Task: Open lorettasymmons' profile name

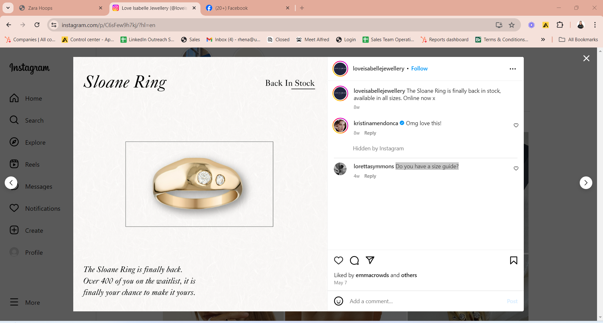Action: coord(373,166)
